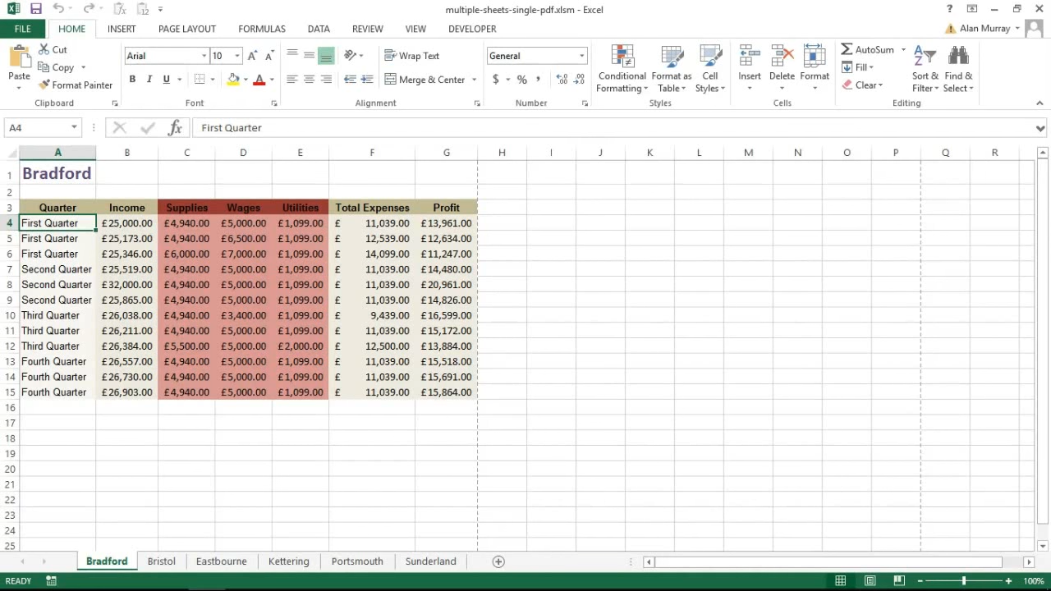Toggle Align Left horizontal alignment
Screen dimensions: 1051x591
coord(291,80)
